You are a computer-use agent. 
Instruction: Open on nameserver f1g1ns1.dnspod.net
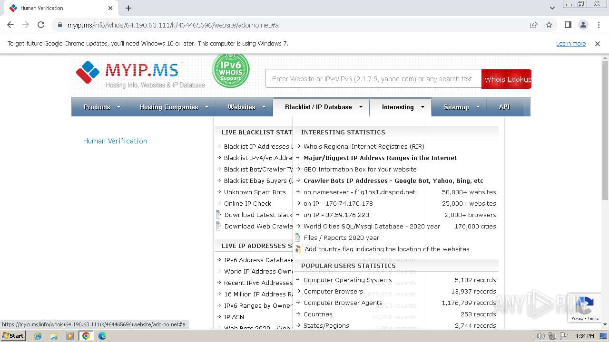(360, 192)
